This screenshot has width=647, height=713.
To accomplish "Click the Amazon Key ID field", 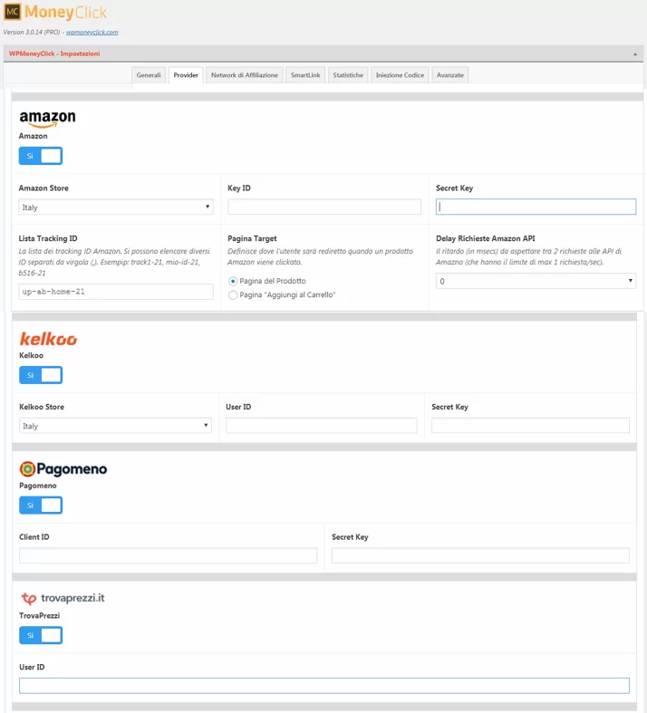I will 324,207.
